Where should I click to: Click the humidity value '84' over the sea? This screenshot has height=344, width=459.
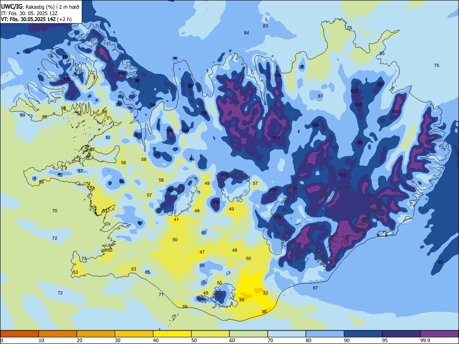[x=246, y=33]
